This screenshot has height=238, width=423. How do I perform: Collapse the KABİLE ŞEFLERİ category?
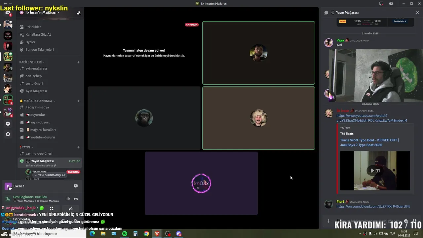(x=32, y=62)
